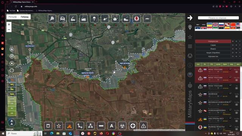Image resolution: width=242 pixels, height=136 pixels.
Task: Select the tank icon in top toolbar
Action: pos(115,19)
